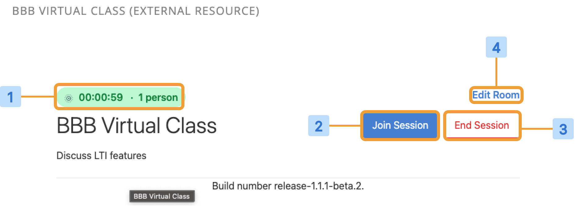Click callout number 2 marker
This screenshot has height=208, width=579.
(319, 126)
